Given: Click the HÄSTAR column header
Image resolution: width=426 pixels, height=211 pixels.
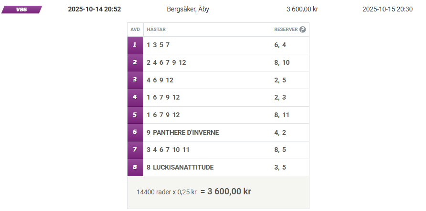Looking at the screenshot, I should 156,30.
